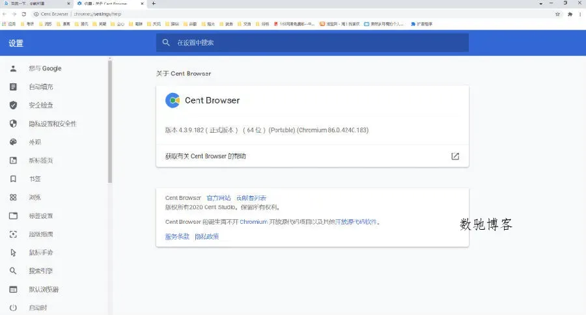This screenshot has height=315, width=586.
Task: Click the 关于 Cent Browser heading
Action: [184, 74]
